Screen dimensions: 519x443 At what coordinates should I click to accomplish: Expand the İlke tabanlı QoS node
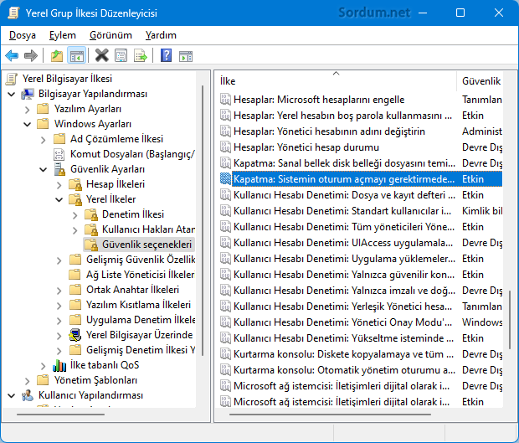tap(43, 365)
